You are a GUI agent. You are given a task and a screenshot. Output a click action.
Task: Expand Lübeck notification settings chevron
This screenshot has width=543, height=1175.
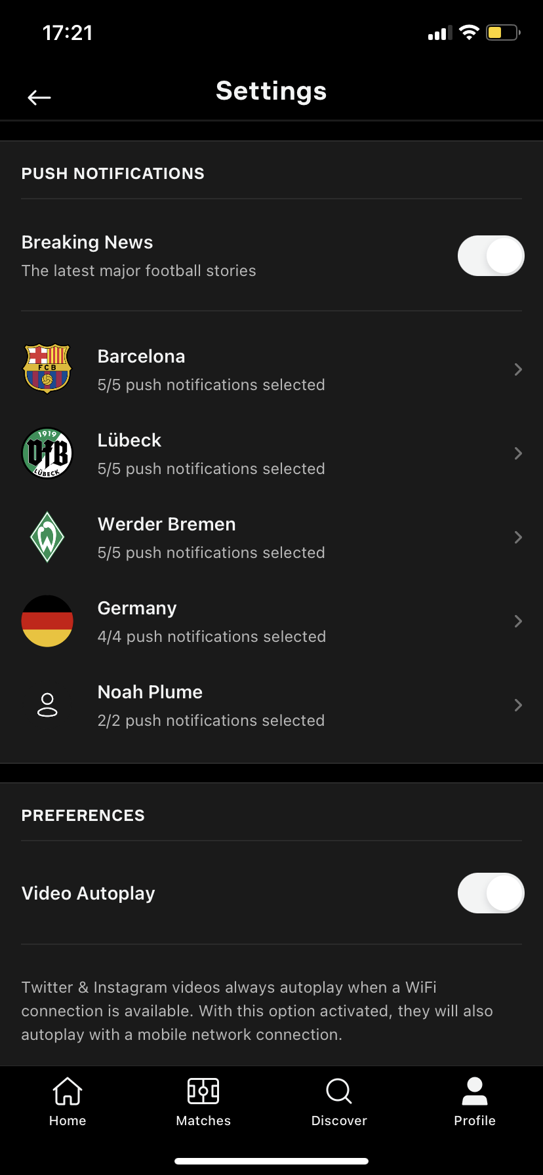pyautogui.click(x=518, y=453)
